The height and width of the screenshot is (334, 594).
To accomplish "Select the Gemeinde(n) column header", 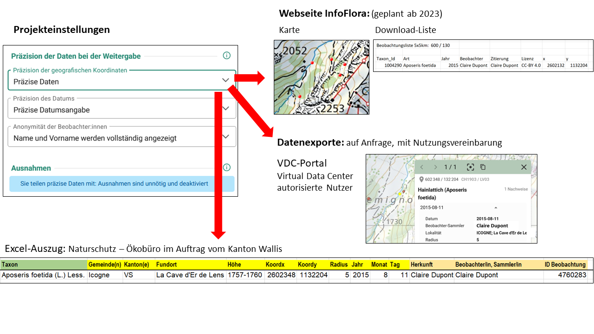I will click(105, 264).
